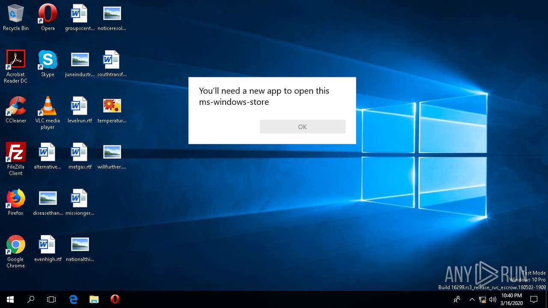Open the network status tray icon

482,299
